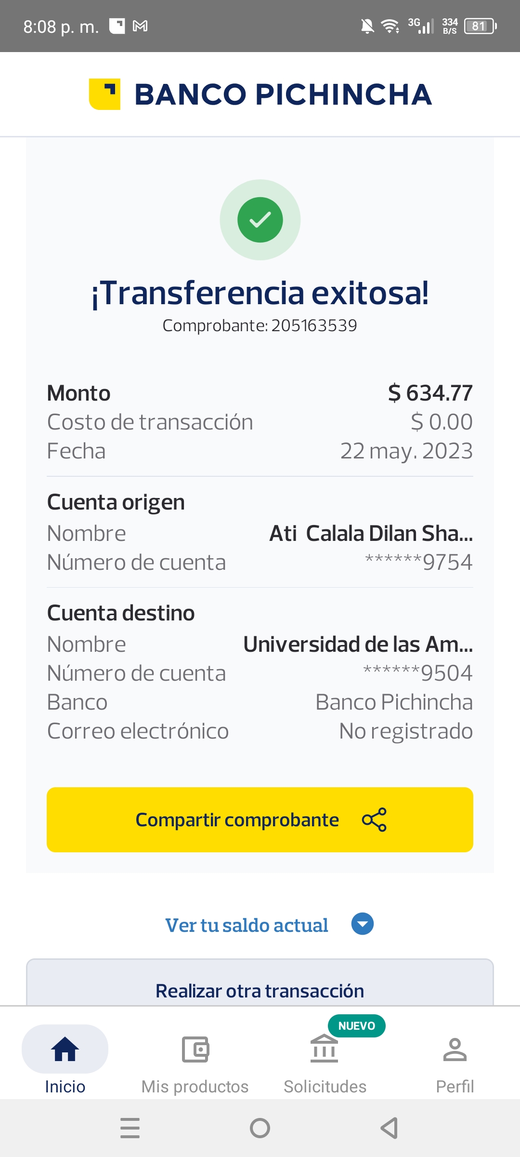520x1157 pixels.
Task: Switch to the Perfil tab label
Action: coord(455,1087)
